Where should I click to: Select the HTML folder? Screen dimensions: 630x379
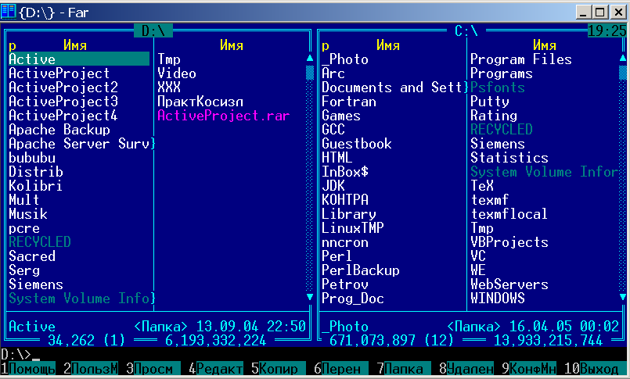[337, 158]
